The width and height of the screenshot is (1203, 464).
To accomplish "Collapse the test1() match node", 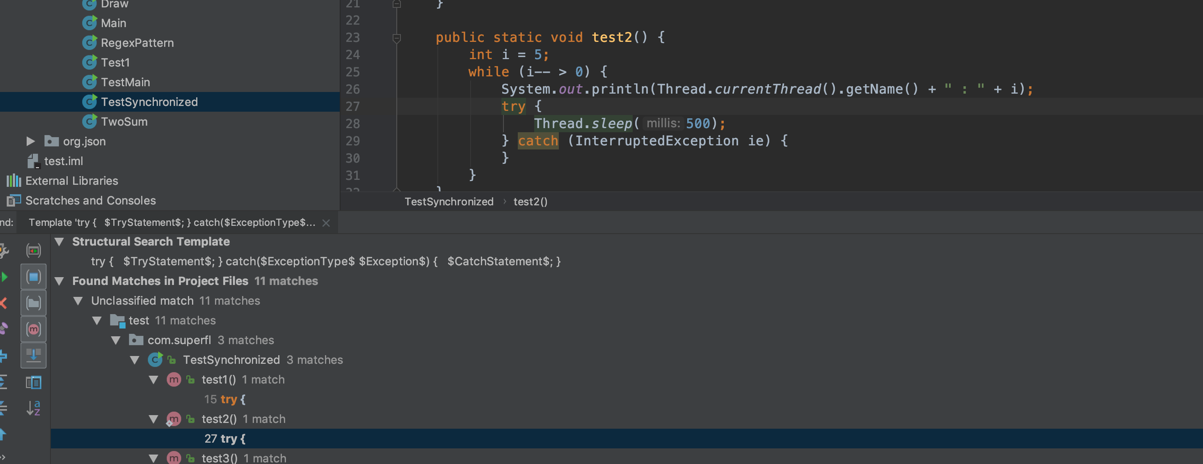I will coord(153,380).
